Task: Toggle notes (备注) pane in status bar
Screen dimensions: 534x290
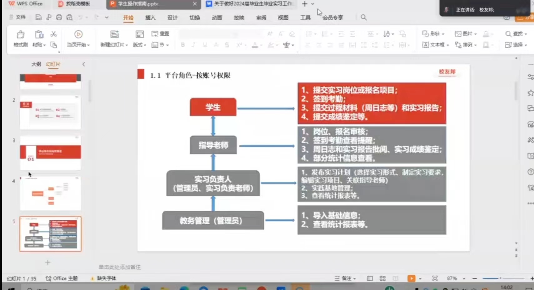Action: (x=345, y=278)
